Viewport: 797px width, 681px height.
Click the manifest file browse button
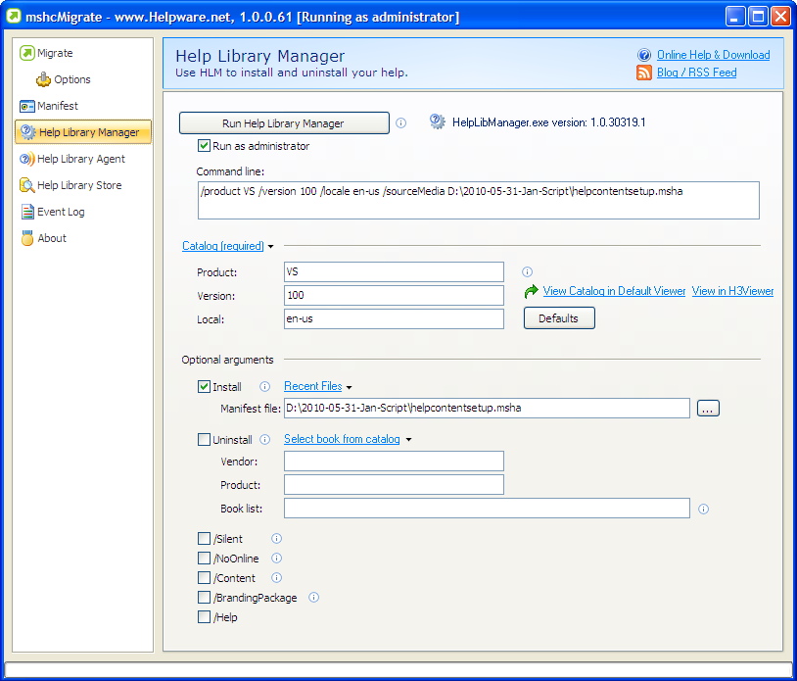(x=708, y=408)
